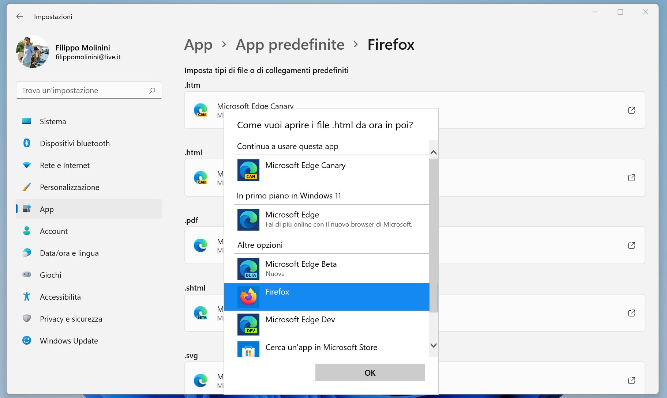Open Account settings in the sidebar
The height and width of the screenshot is (398, 667).
coord(53,231)
